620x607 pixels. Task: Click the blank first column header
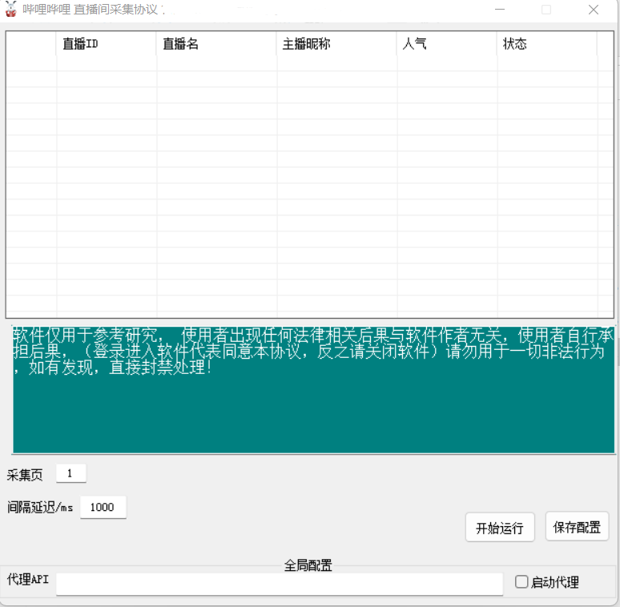31,44
